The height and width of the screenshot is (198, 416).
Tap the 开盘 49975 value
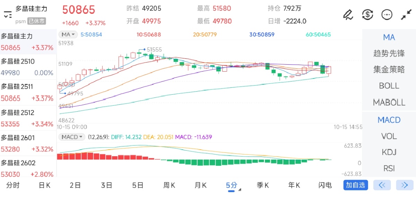click(x=144, y=21)
